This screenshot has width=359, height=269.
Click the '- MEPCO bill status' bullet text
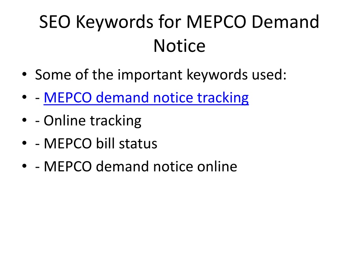tap(96, 144)
